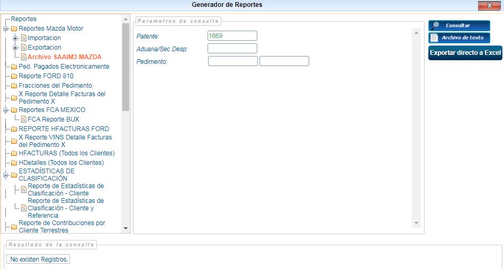Click the FCA Reporte BUX document icon
The width and height of the screenshot is (504, 269).
tap(24, 119)
